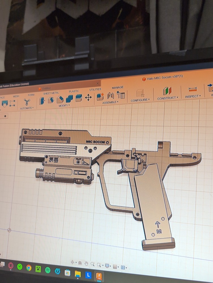The height and width of the screenshot is (283, 213).
Task: Click the Zoom Window fit icon
Action: coord(99,265)
